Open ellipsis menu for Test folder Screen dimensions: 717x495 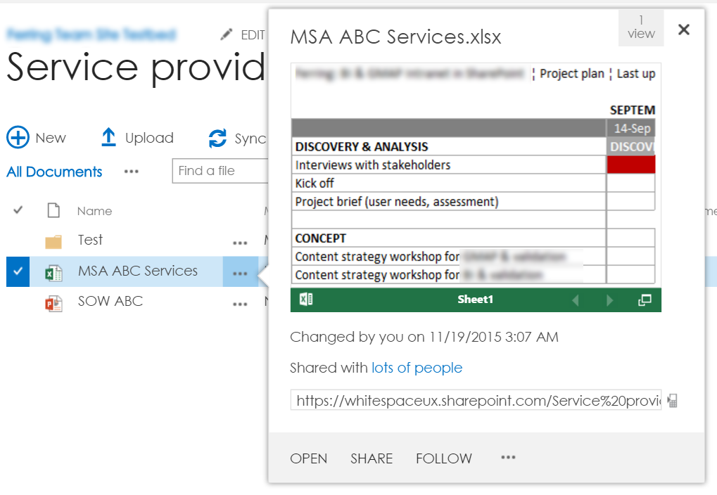[240, 242]
